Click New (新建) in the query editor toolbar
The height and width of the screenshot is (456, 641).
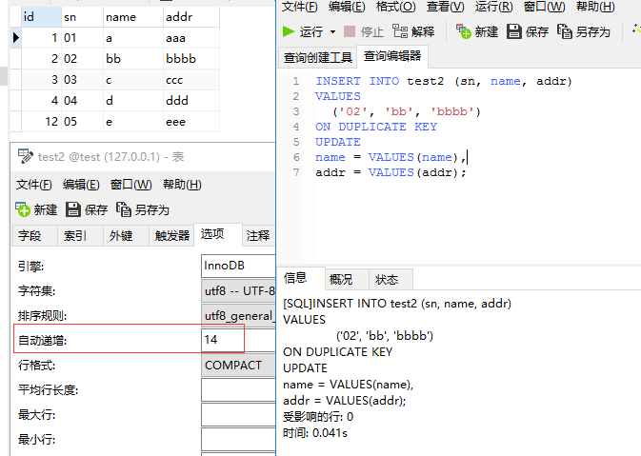477,31
